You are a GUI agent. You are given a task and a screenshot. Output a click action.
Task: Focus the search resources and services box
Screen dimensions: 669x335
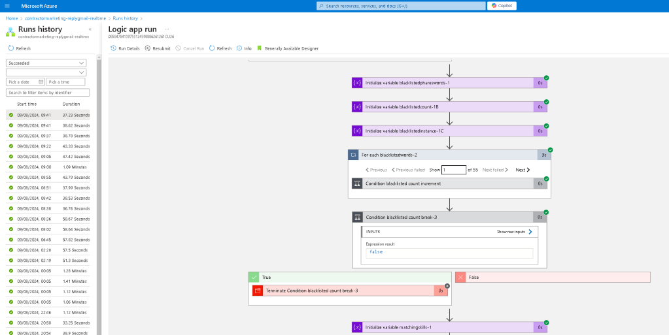click(x=401, y=6)
